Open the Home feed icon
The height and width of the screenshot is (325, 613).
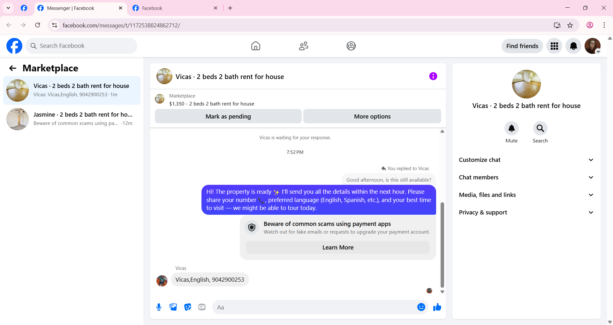tap(255, 46)
